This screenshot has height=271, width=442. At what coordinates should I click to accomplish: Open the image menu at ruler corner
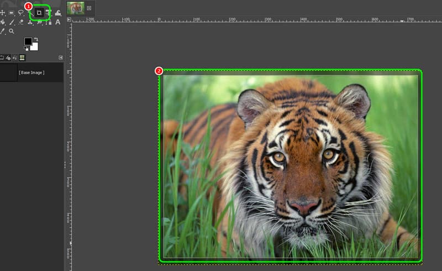pyautogui.click(x=69, y=20)
